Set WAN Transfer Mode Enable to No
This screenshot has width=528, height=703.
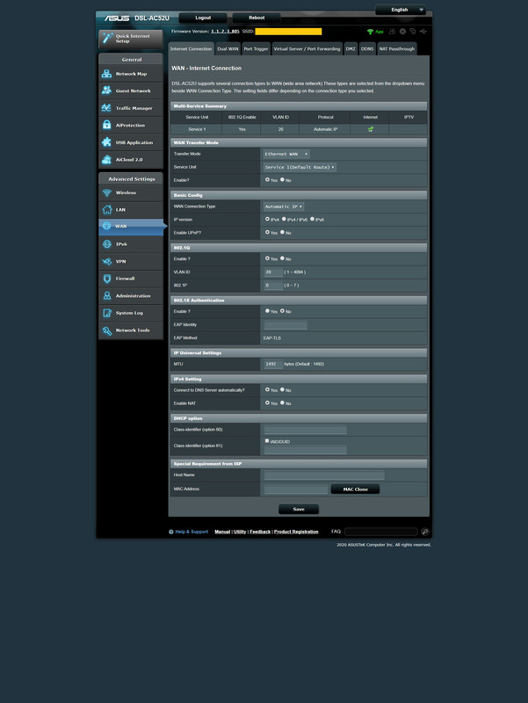(282, 180)
